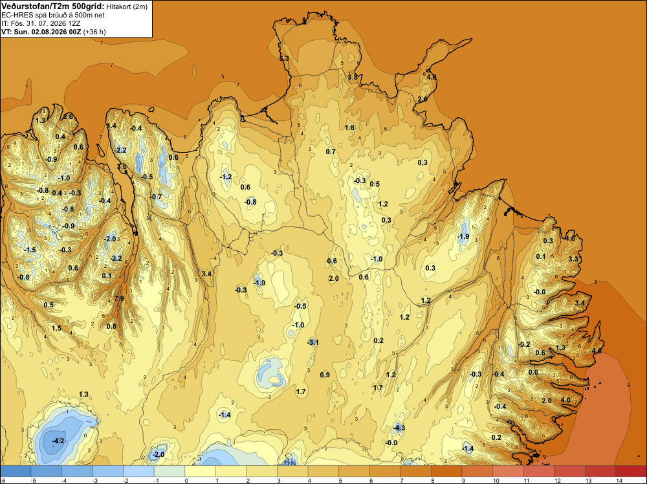Viewport: 647px width, 484px height.
Task: Click the Veðurstofan/T2m 500grid title
Action: pyautogui.click(x=53, y=6)
